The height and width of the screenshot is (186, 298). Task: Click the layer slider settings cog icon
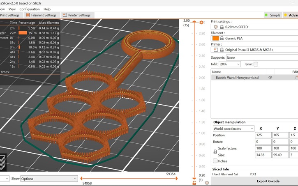coord(207,183)
